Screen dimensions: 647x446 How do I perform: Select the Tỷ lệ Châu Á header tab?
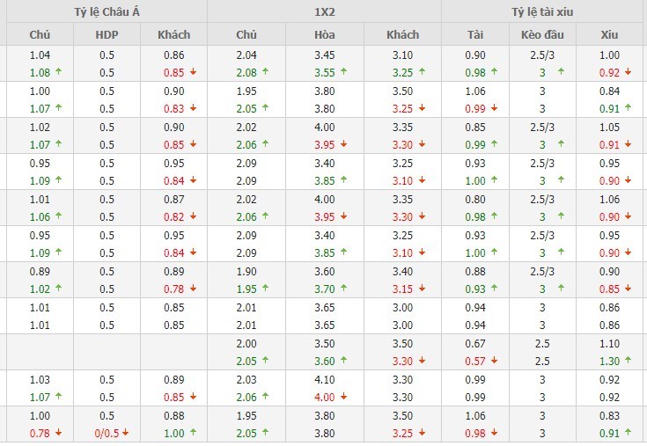tap(103, 11)
